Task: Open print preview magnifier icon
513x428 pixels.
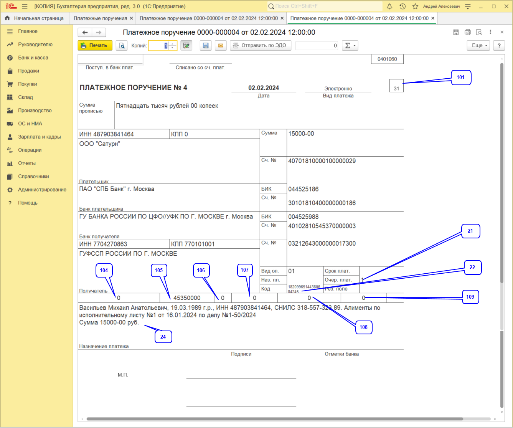Action: (x=122, y=46)
